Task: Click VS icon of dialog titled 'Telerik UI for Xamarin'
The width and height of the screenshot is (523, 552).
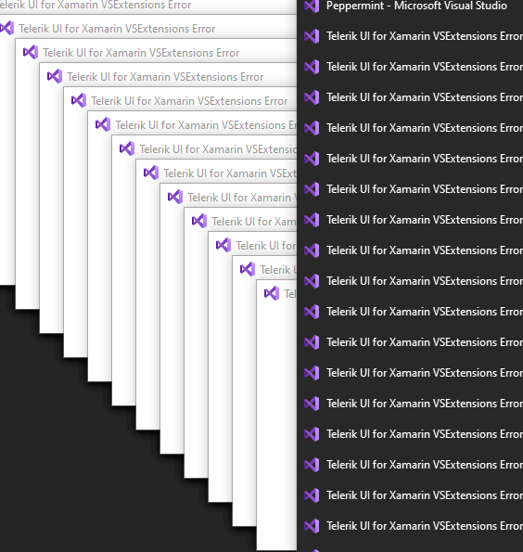Action: click(x=175, y=197)
